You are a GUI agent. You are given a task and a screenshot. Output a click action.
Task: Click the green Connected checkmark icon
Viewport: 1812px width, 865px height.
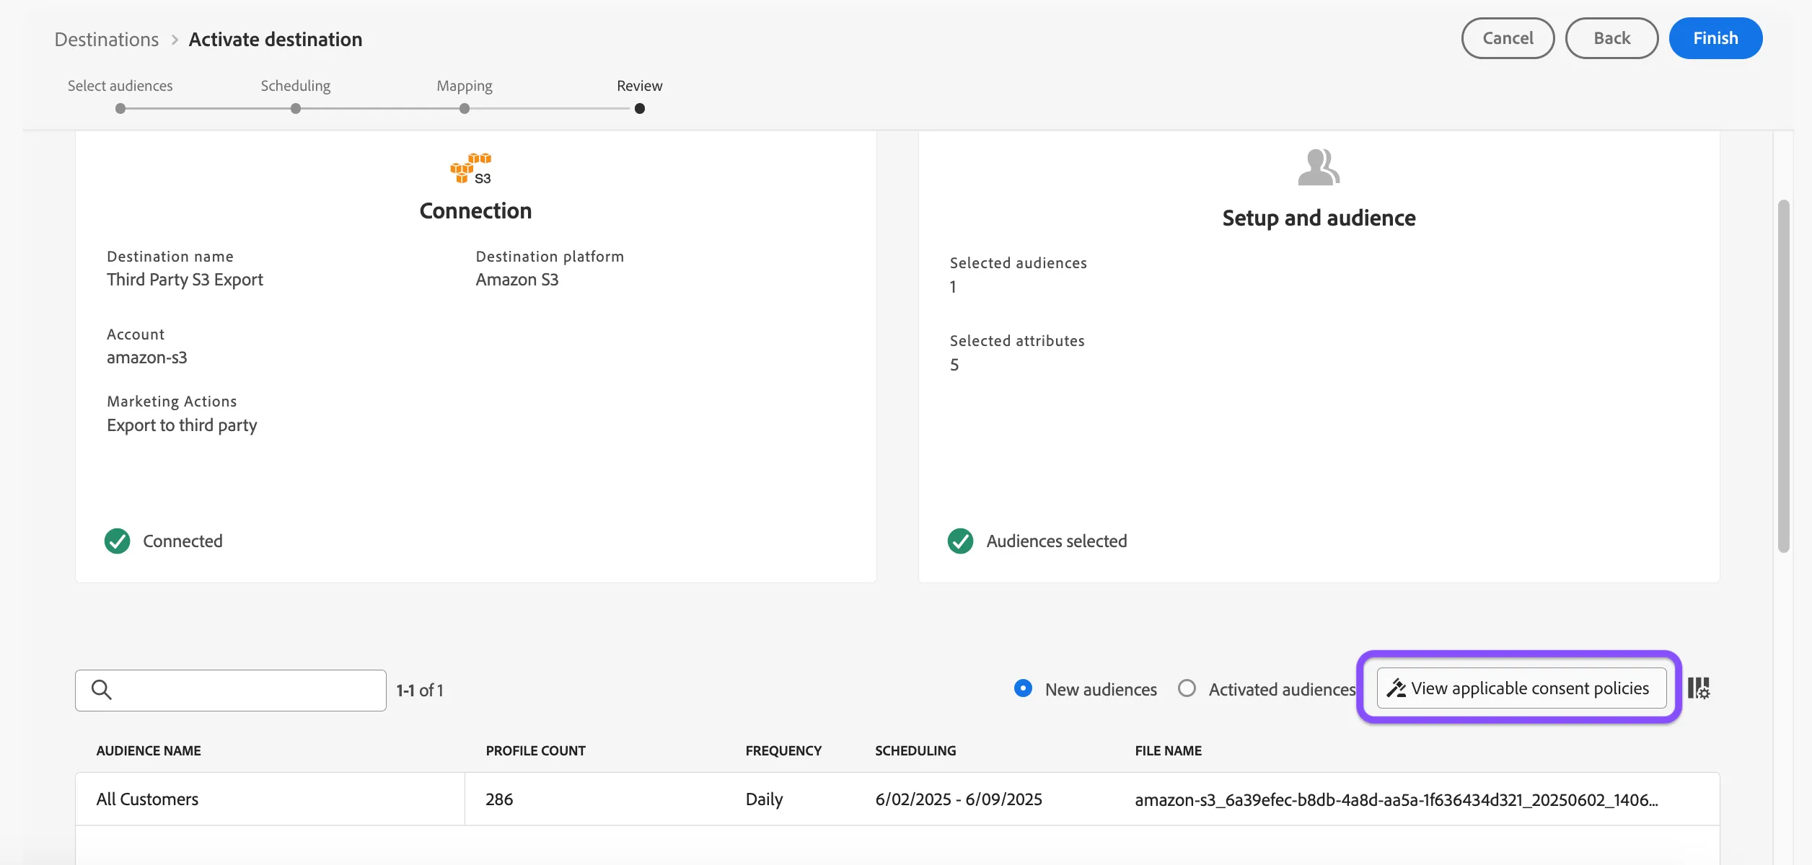(x=117, y=541)
